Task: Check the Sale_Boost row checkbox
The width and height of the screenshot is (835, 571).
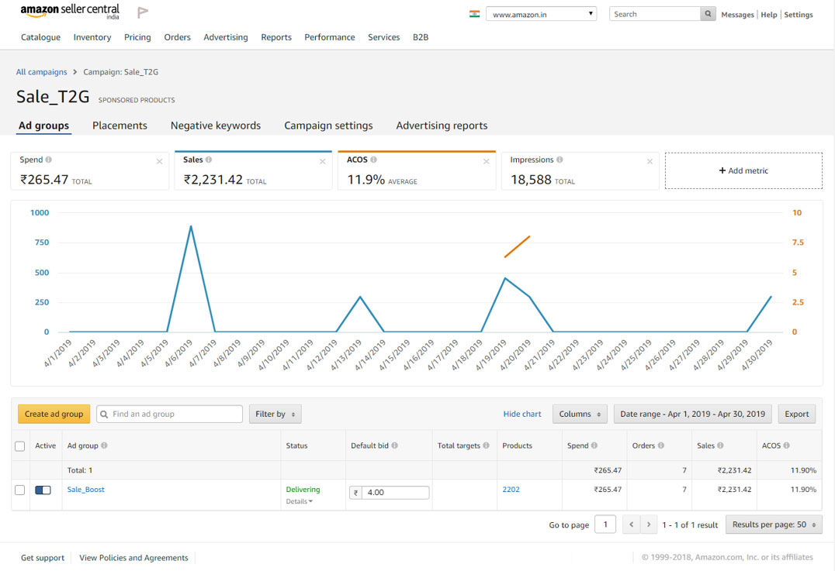Action: (x=20, y=490)
